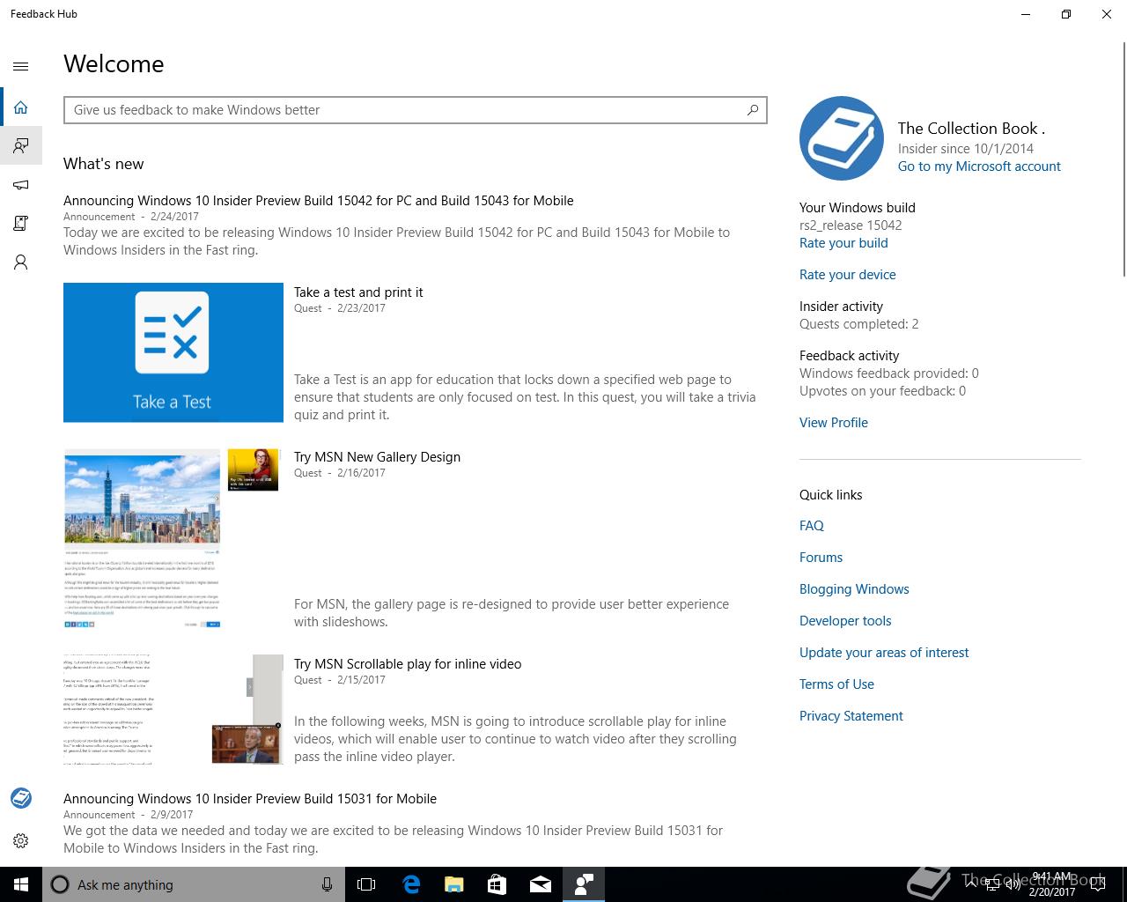This screenshot has width=1127, height=902.
Task: Click the Quests completed: 2 text
Action: (858, 324)
